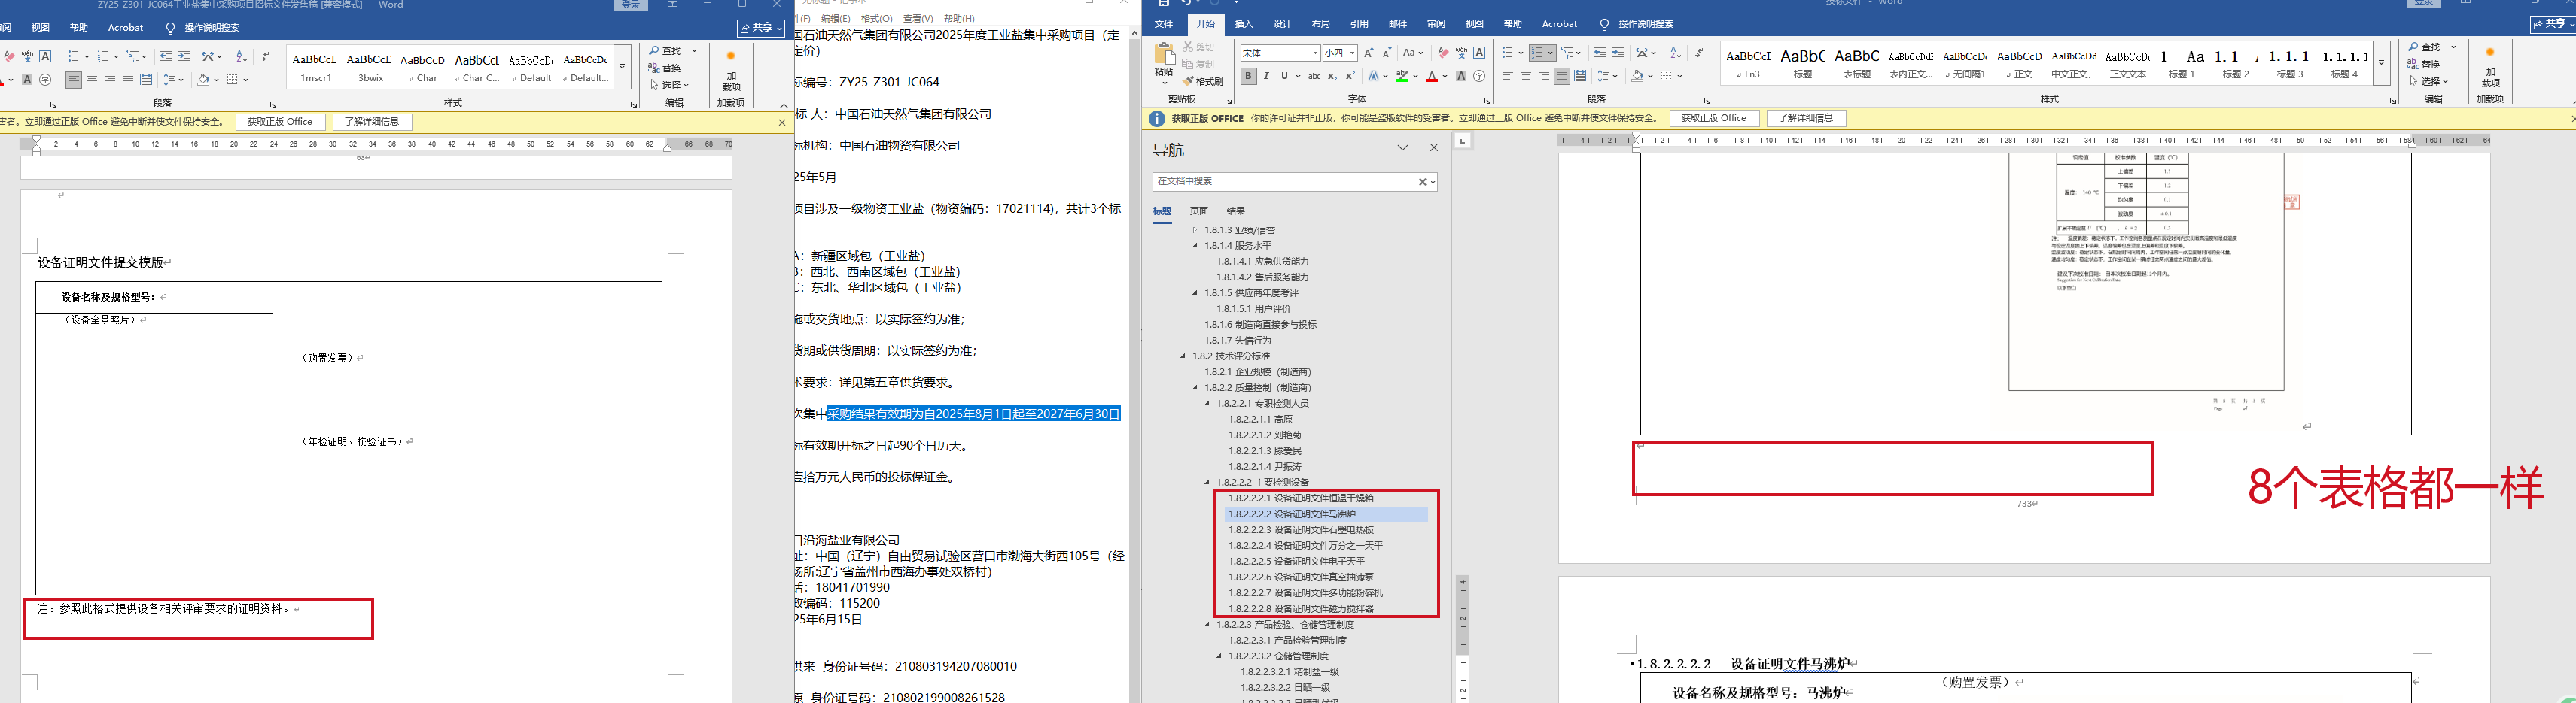Open Select (选择) dropdown in right Word window
This screenshot has height=703, width=2576.
point(2429,82)
